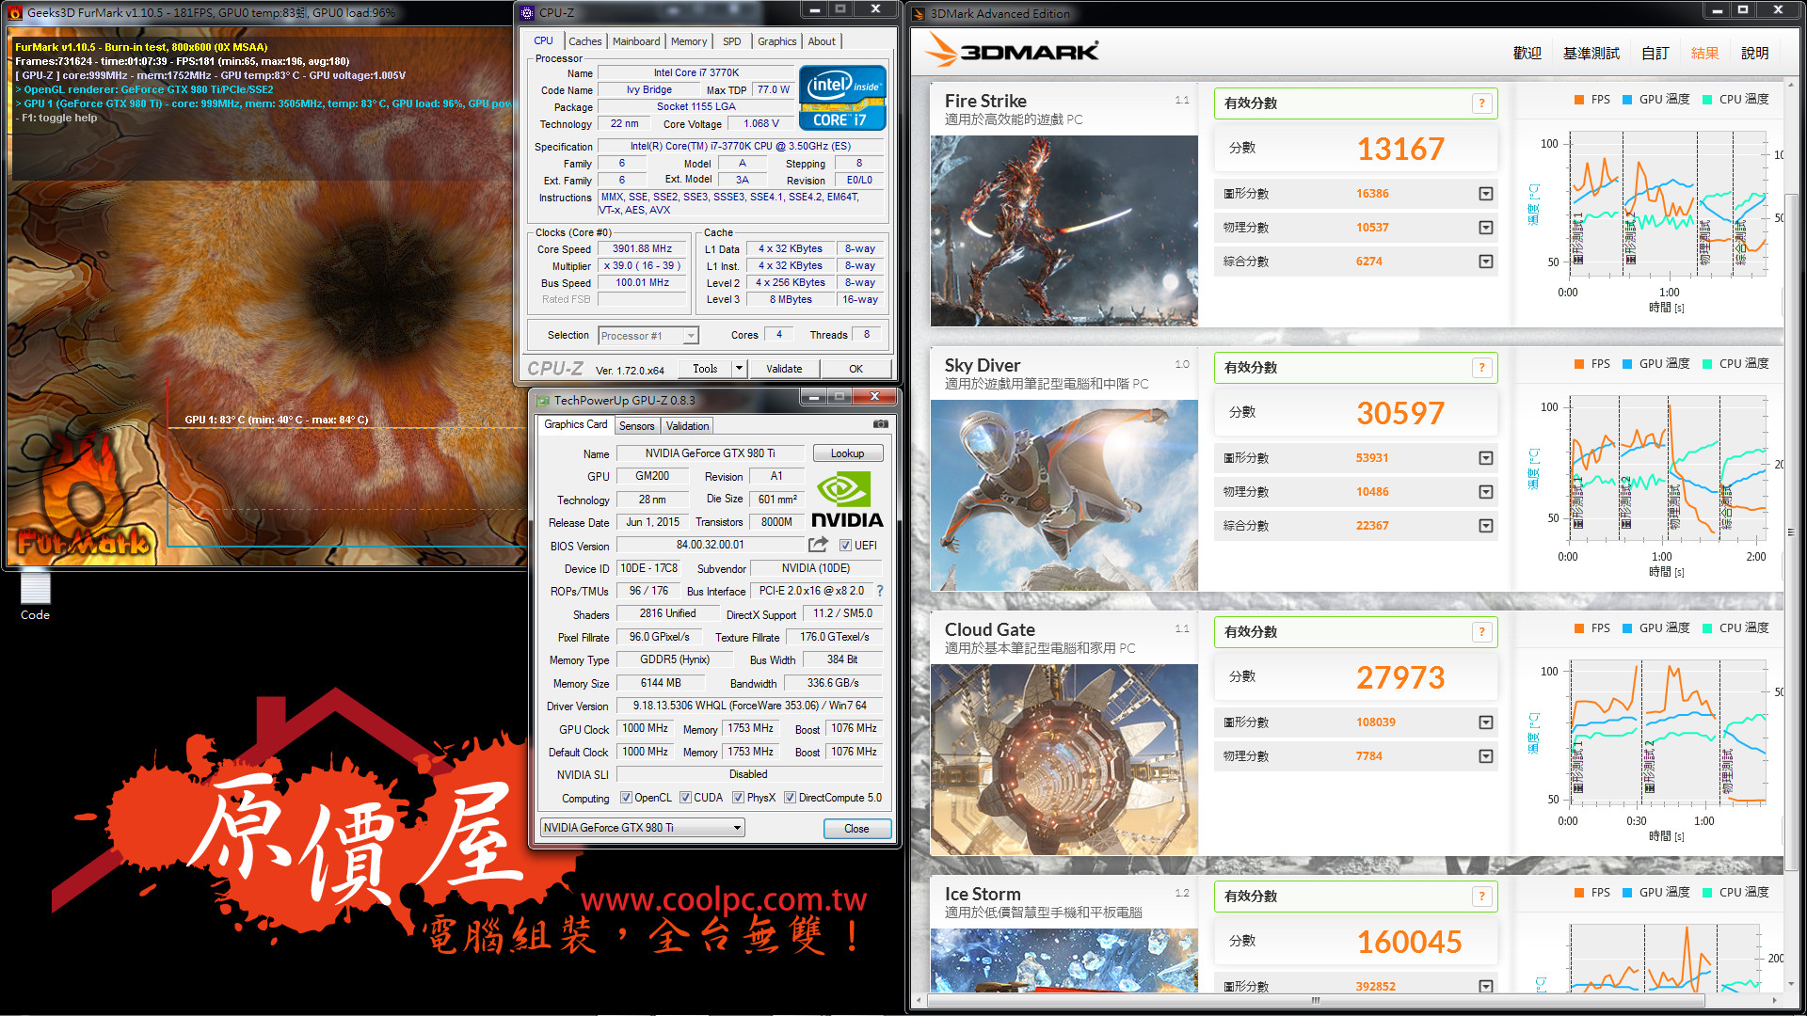Image resolution: width=1807 pixels, height=1016 pixels.
Task: Open the 自訂 tab in 3DMark
Action: pyautogui.click(x=1655, y=54)
